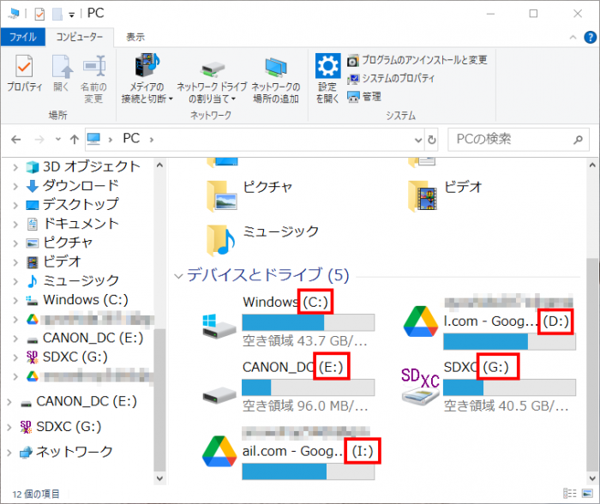The width and height of the screenshot is (600, 504).
Task: Expand ネットワーク in the navigation pane
Action: (x=9, y=453)
